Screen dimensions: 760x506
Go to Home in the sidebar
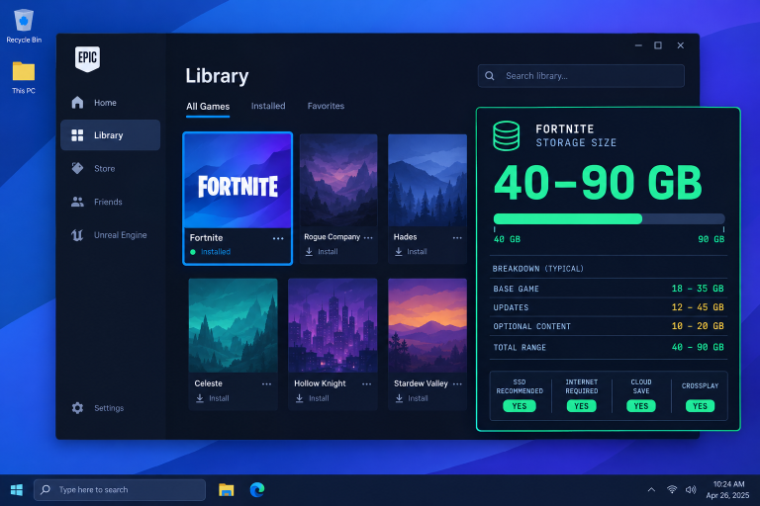(110, 103)
